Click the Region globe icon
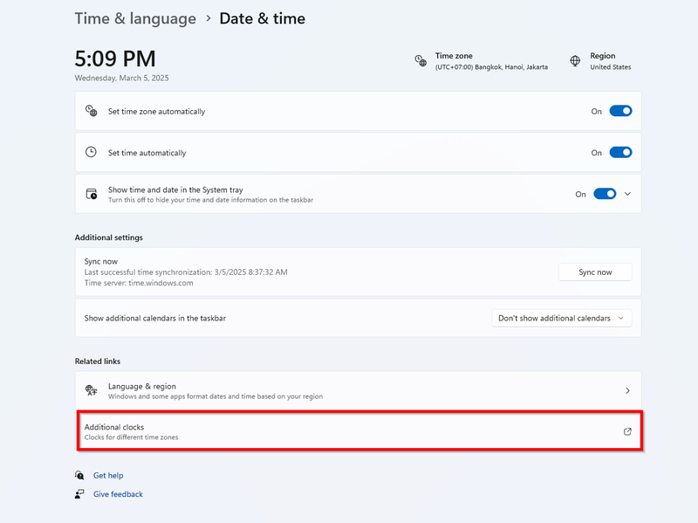The width and height of the screenshot is (698, 523). (575, 60)
